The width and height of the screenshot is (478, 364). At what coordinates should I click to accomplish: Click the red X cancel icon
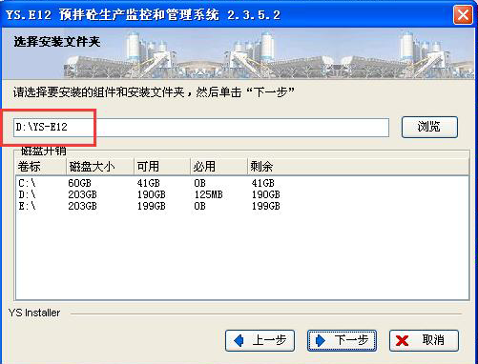[403, 340]
